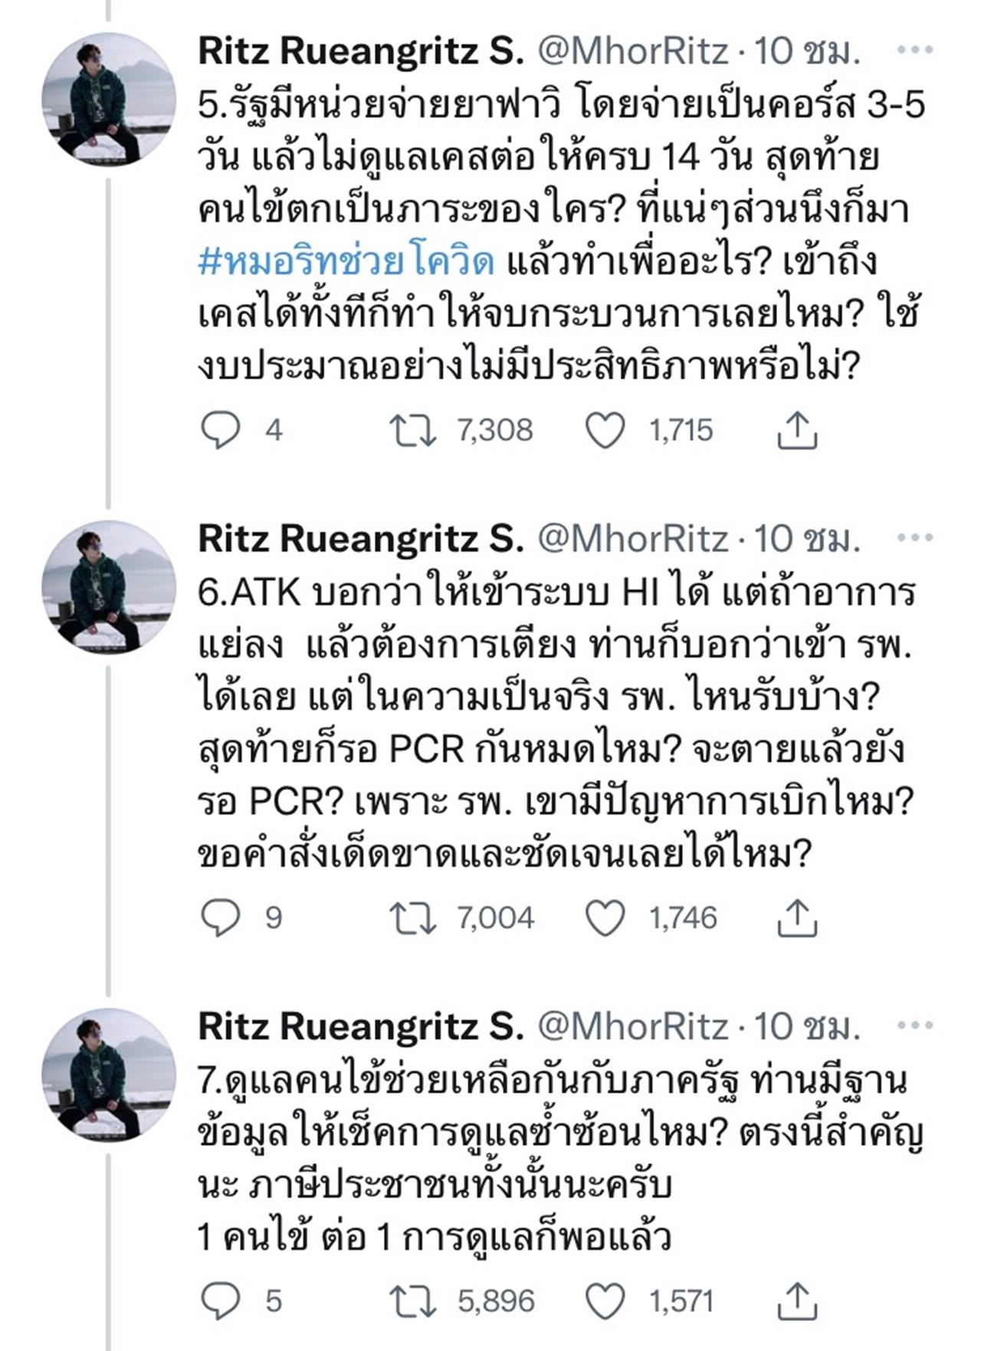Viewport: 981px width, 1351px height.
Task: Retweet the tweet with 7,004 retweets
Action: tap(413, 917)
